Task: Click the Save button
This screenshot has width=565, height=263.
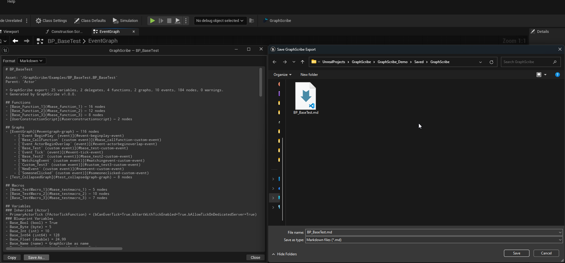Action: (x=516, y=253)
